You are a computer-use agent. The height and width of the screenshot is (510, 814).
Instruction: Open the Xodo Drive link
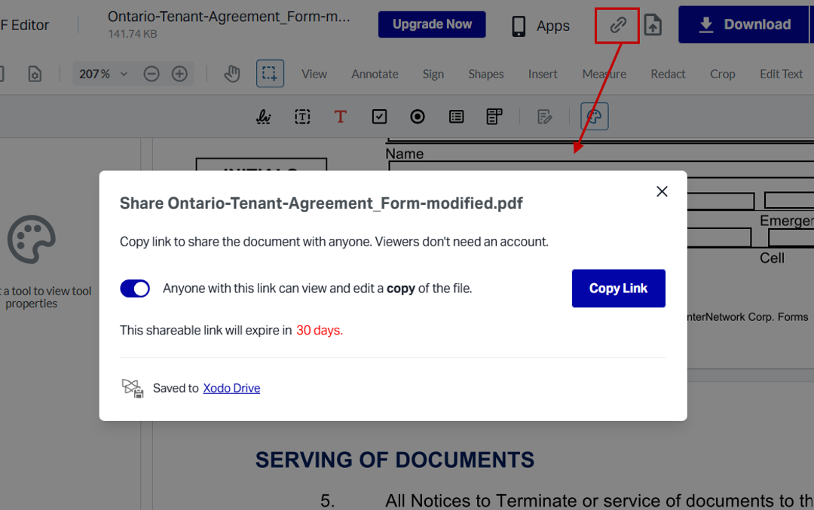pos(231,388)
